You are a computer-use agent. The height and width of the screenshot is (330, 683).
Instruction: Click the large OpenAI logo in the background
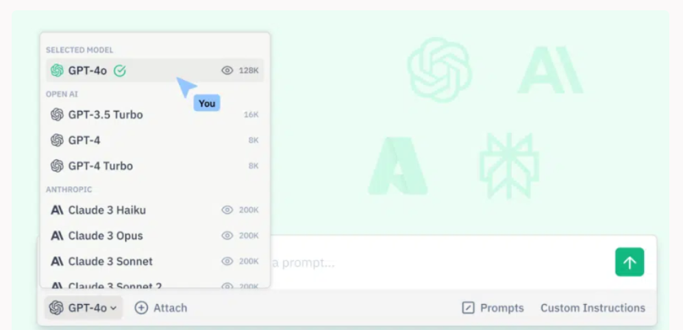(x=439, y=70)
